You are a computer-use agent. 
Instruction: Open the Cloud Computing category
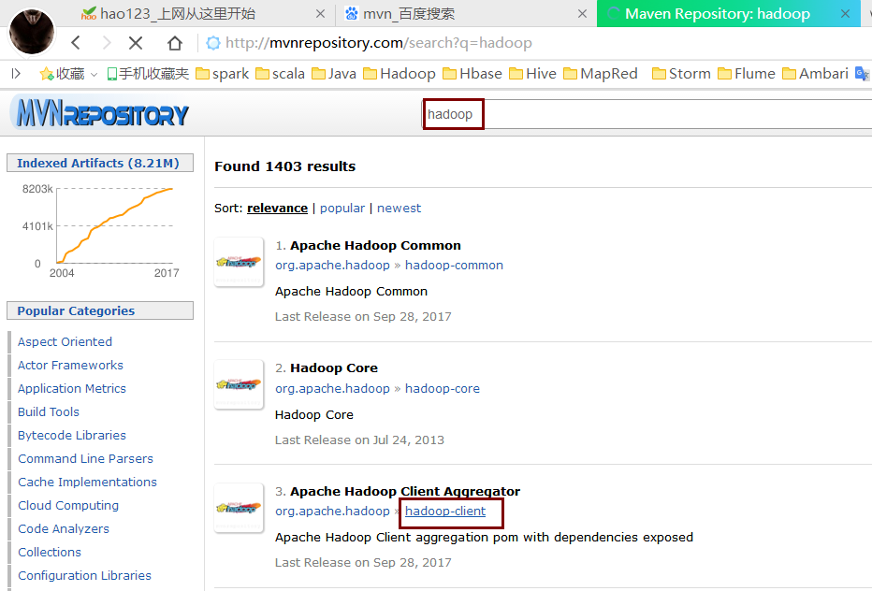point(68,505)
